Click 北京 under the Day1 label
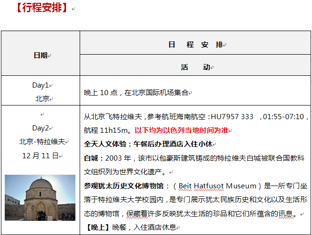This screenshot has height=235, width=312. click(x=42, y=98)
